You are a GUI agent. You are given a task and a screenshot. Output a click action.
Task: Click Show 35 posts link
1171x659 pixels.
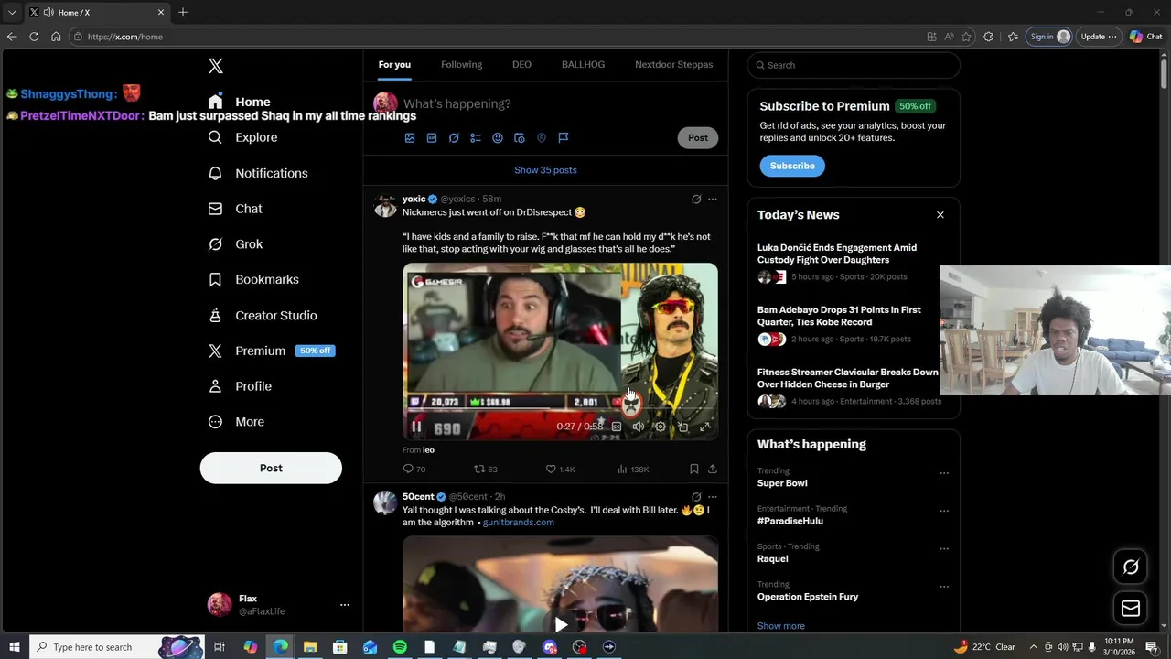(x=545, y=170)
